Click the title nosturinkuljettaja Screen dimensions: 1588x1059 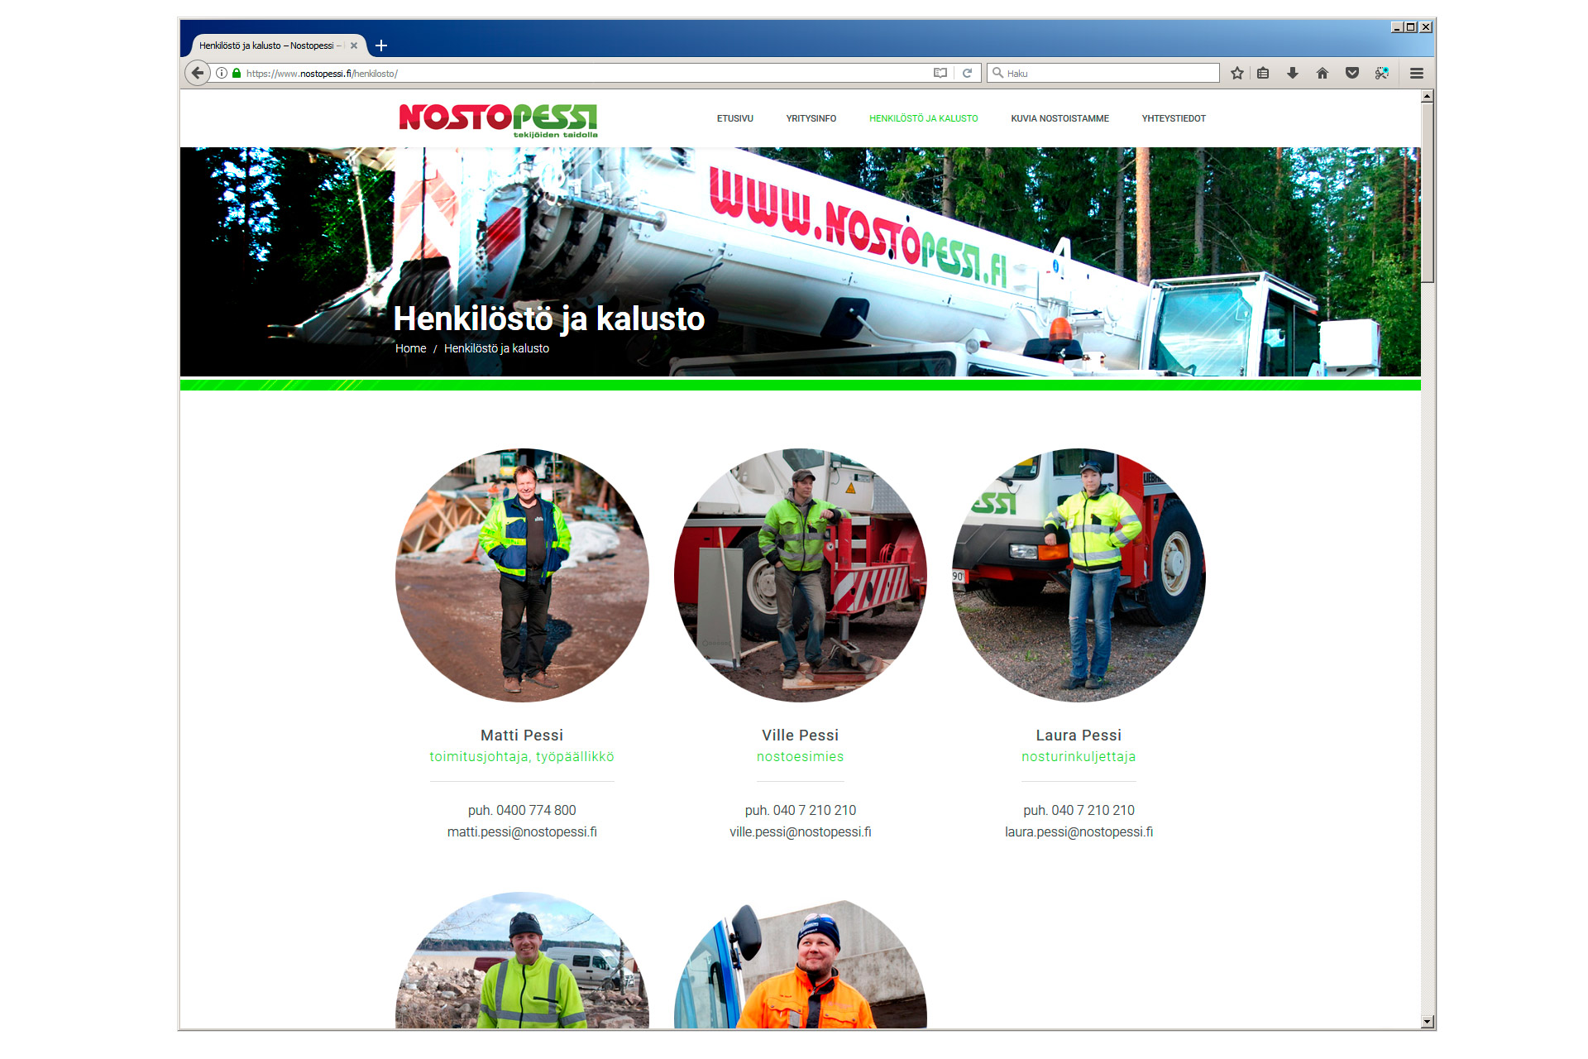[x=1079, y=756]
